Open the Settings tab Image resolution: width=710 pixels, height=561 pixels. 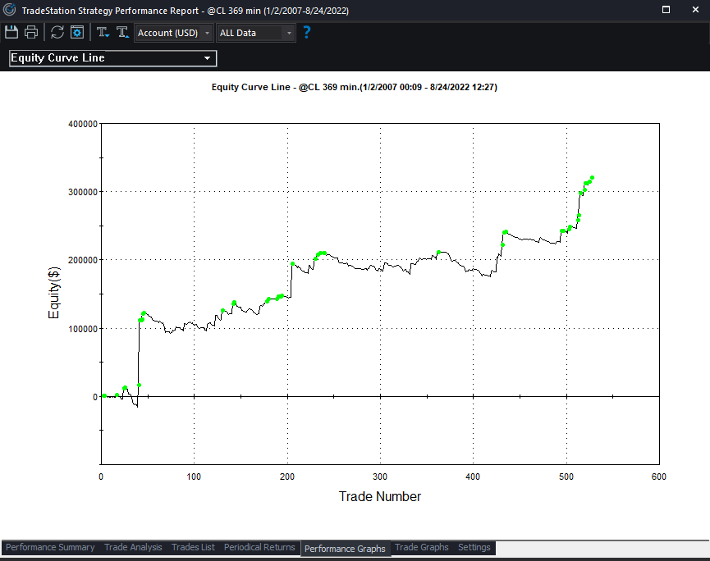point(474,547)
